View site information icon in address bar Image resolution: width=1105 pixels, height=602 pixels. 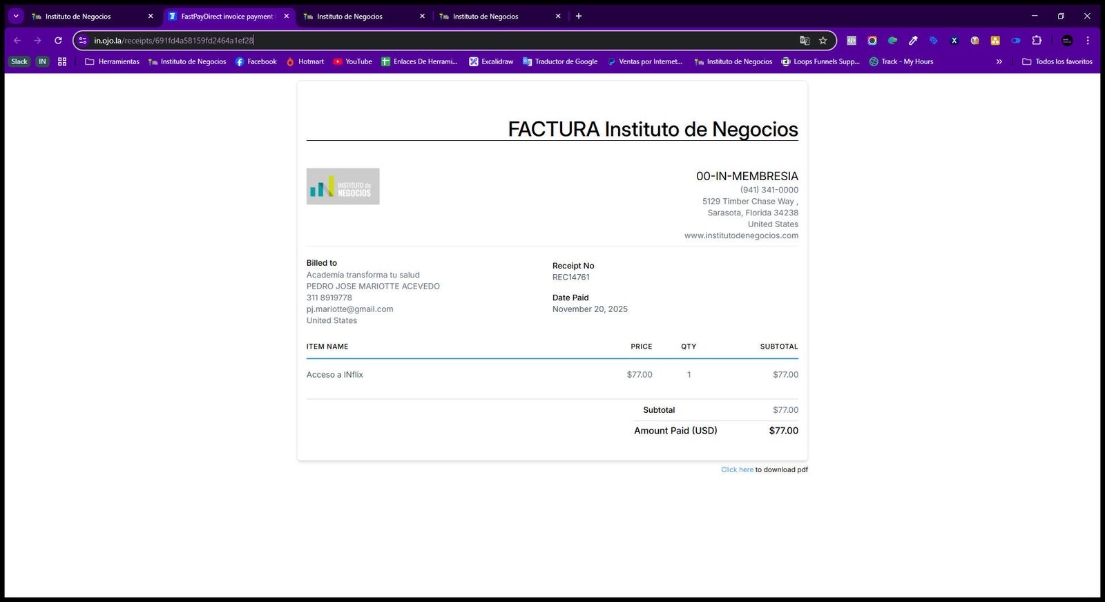pos(83,41)
